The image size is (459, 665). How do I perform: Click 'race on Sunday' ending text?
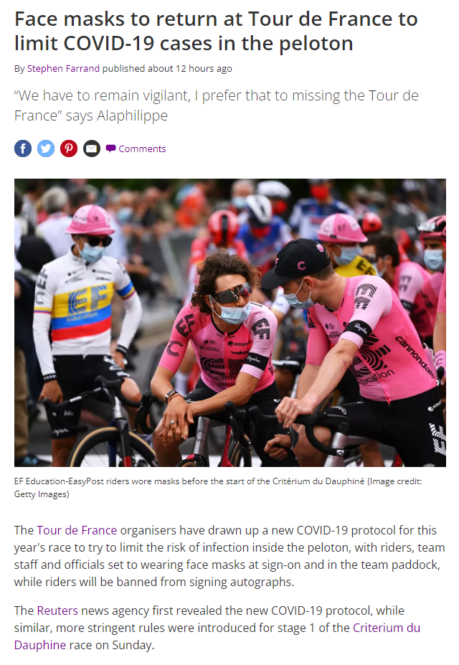(111, 645)
